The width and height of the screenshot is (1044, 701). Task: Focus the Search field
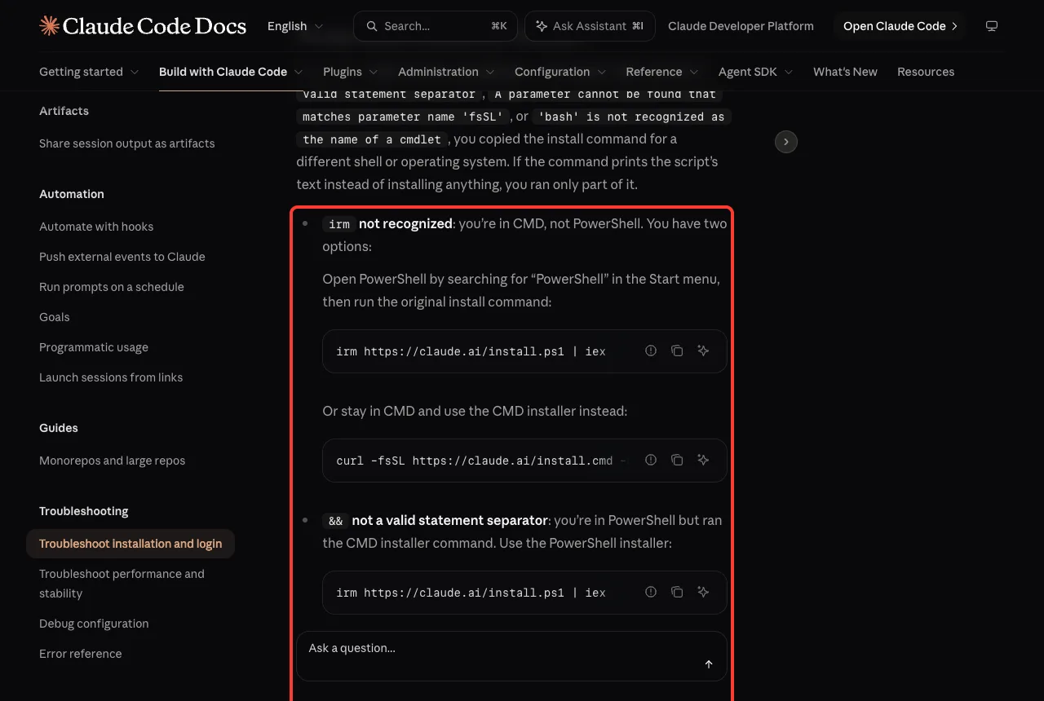click(x=436, y=26)
